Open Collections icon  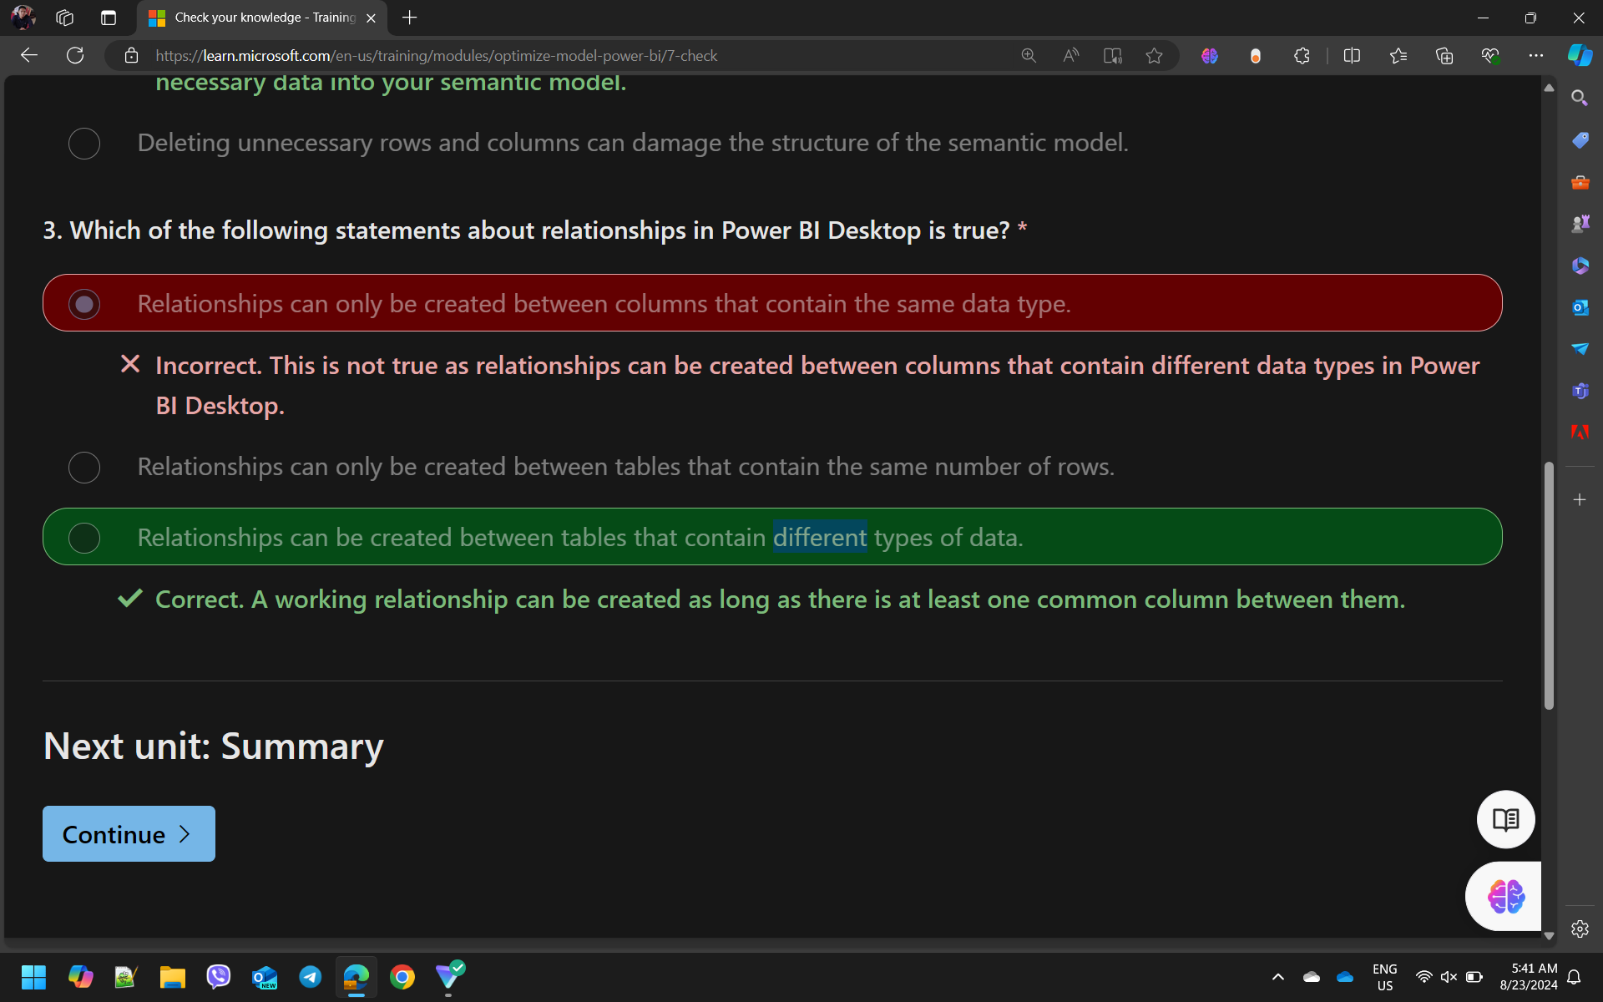pos(1444,56)
